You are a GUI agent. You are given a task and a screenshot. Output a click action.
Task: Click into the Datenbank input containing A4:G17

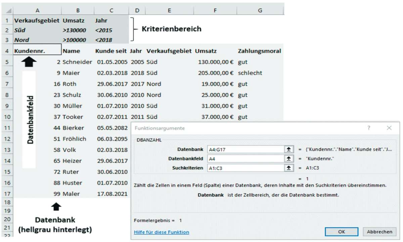(x=246, y=150)
